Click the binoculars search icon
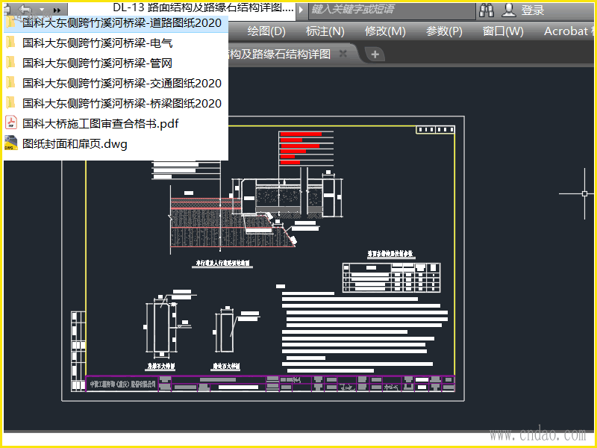Screen dimensions: 597x448 pos(487,10)
